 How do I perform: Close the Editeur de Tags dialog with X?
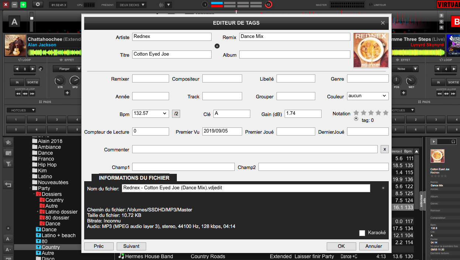pyautogui.click(x=383, y=23)
